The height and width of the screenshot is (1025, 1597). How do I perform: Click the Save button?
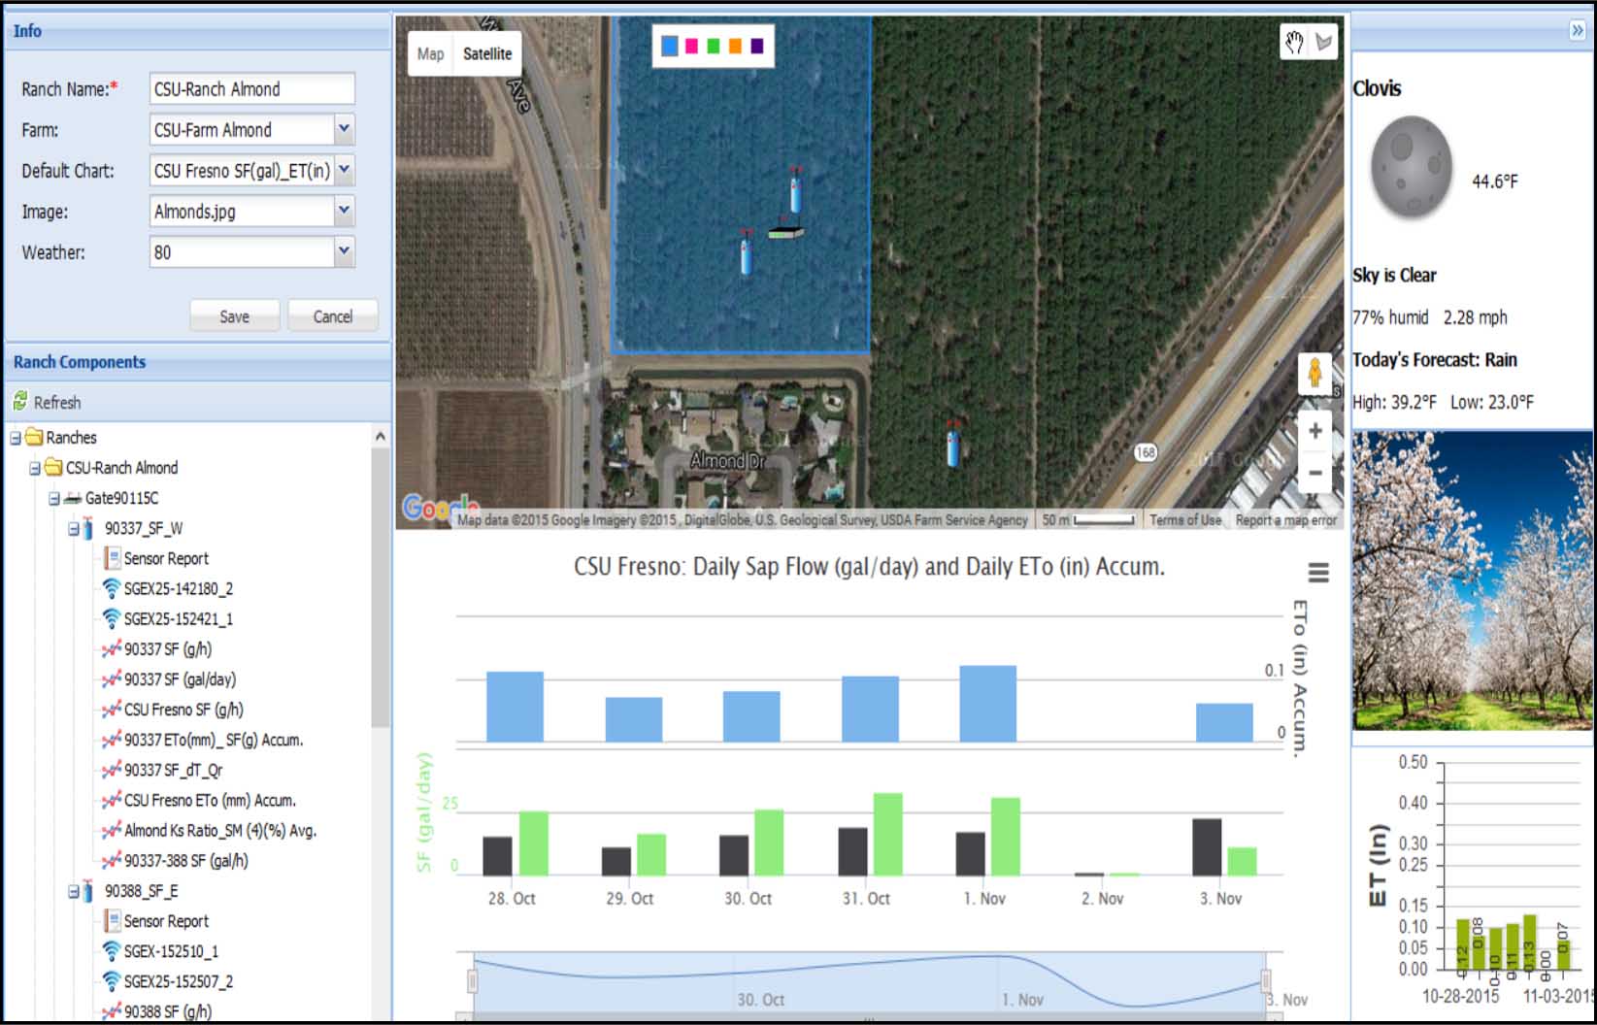(234, 316)
